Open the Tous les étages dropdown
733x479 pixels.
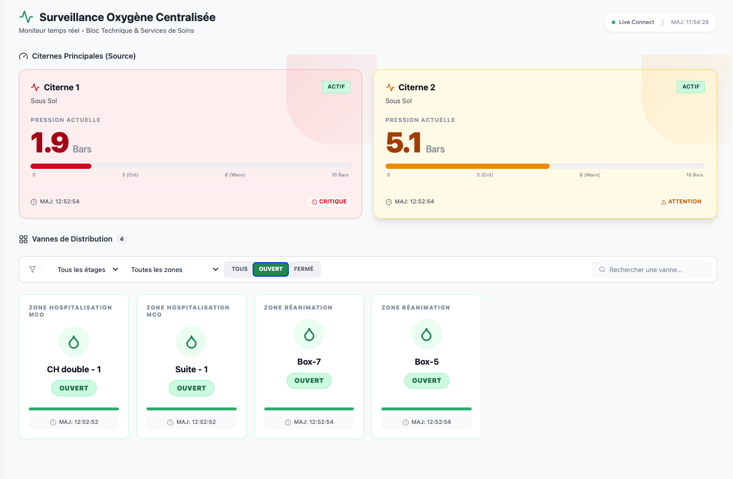[87, 270]
